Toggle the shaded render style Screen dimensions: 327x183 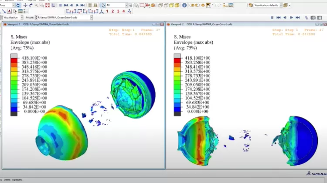click(177, 5)
